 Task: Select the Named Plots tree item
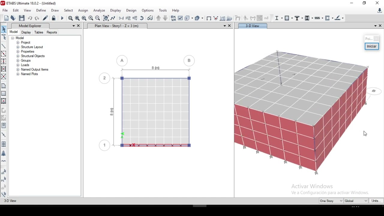[29, 74]
